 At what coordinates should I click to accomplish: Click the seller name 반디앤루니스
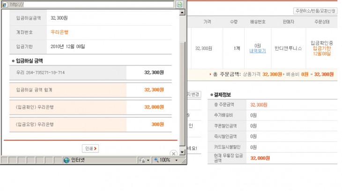click(286, 48)
